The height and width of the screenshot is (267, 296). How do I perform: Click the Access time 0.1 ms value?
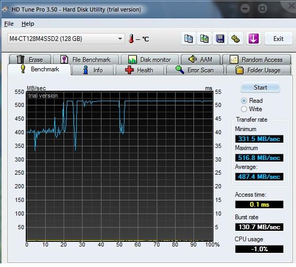[259, 205]
